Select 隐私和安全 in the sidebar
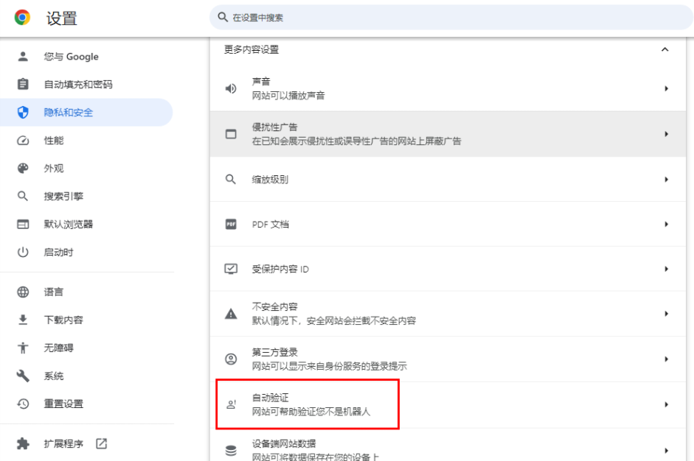The height and width of the screenshot is (461, 694). (86, 112)
